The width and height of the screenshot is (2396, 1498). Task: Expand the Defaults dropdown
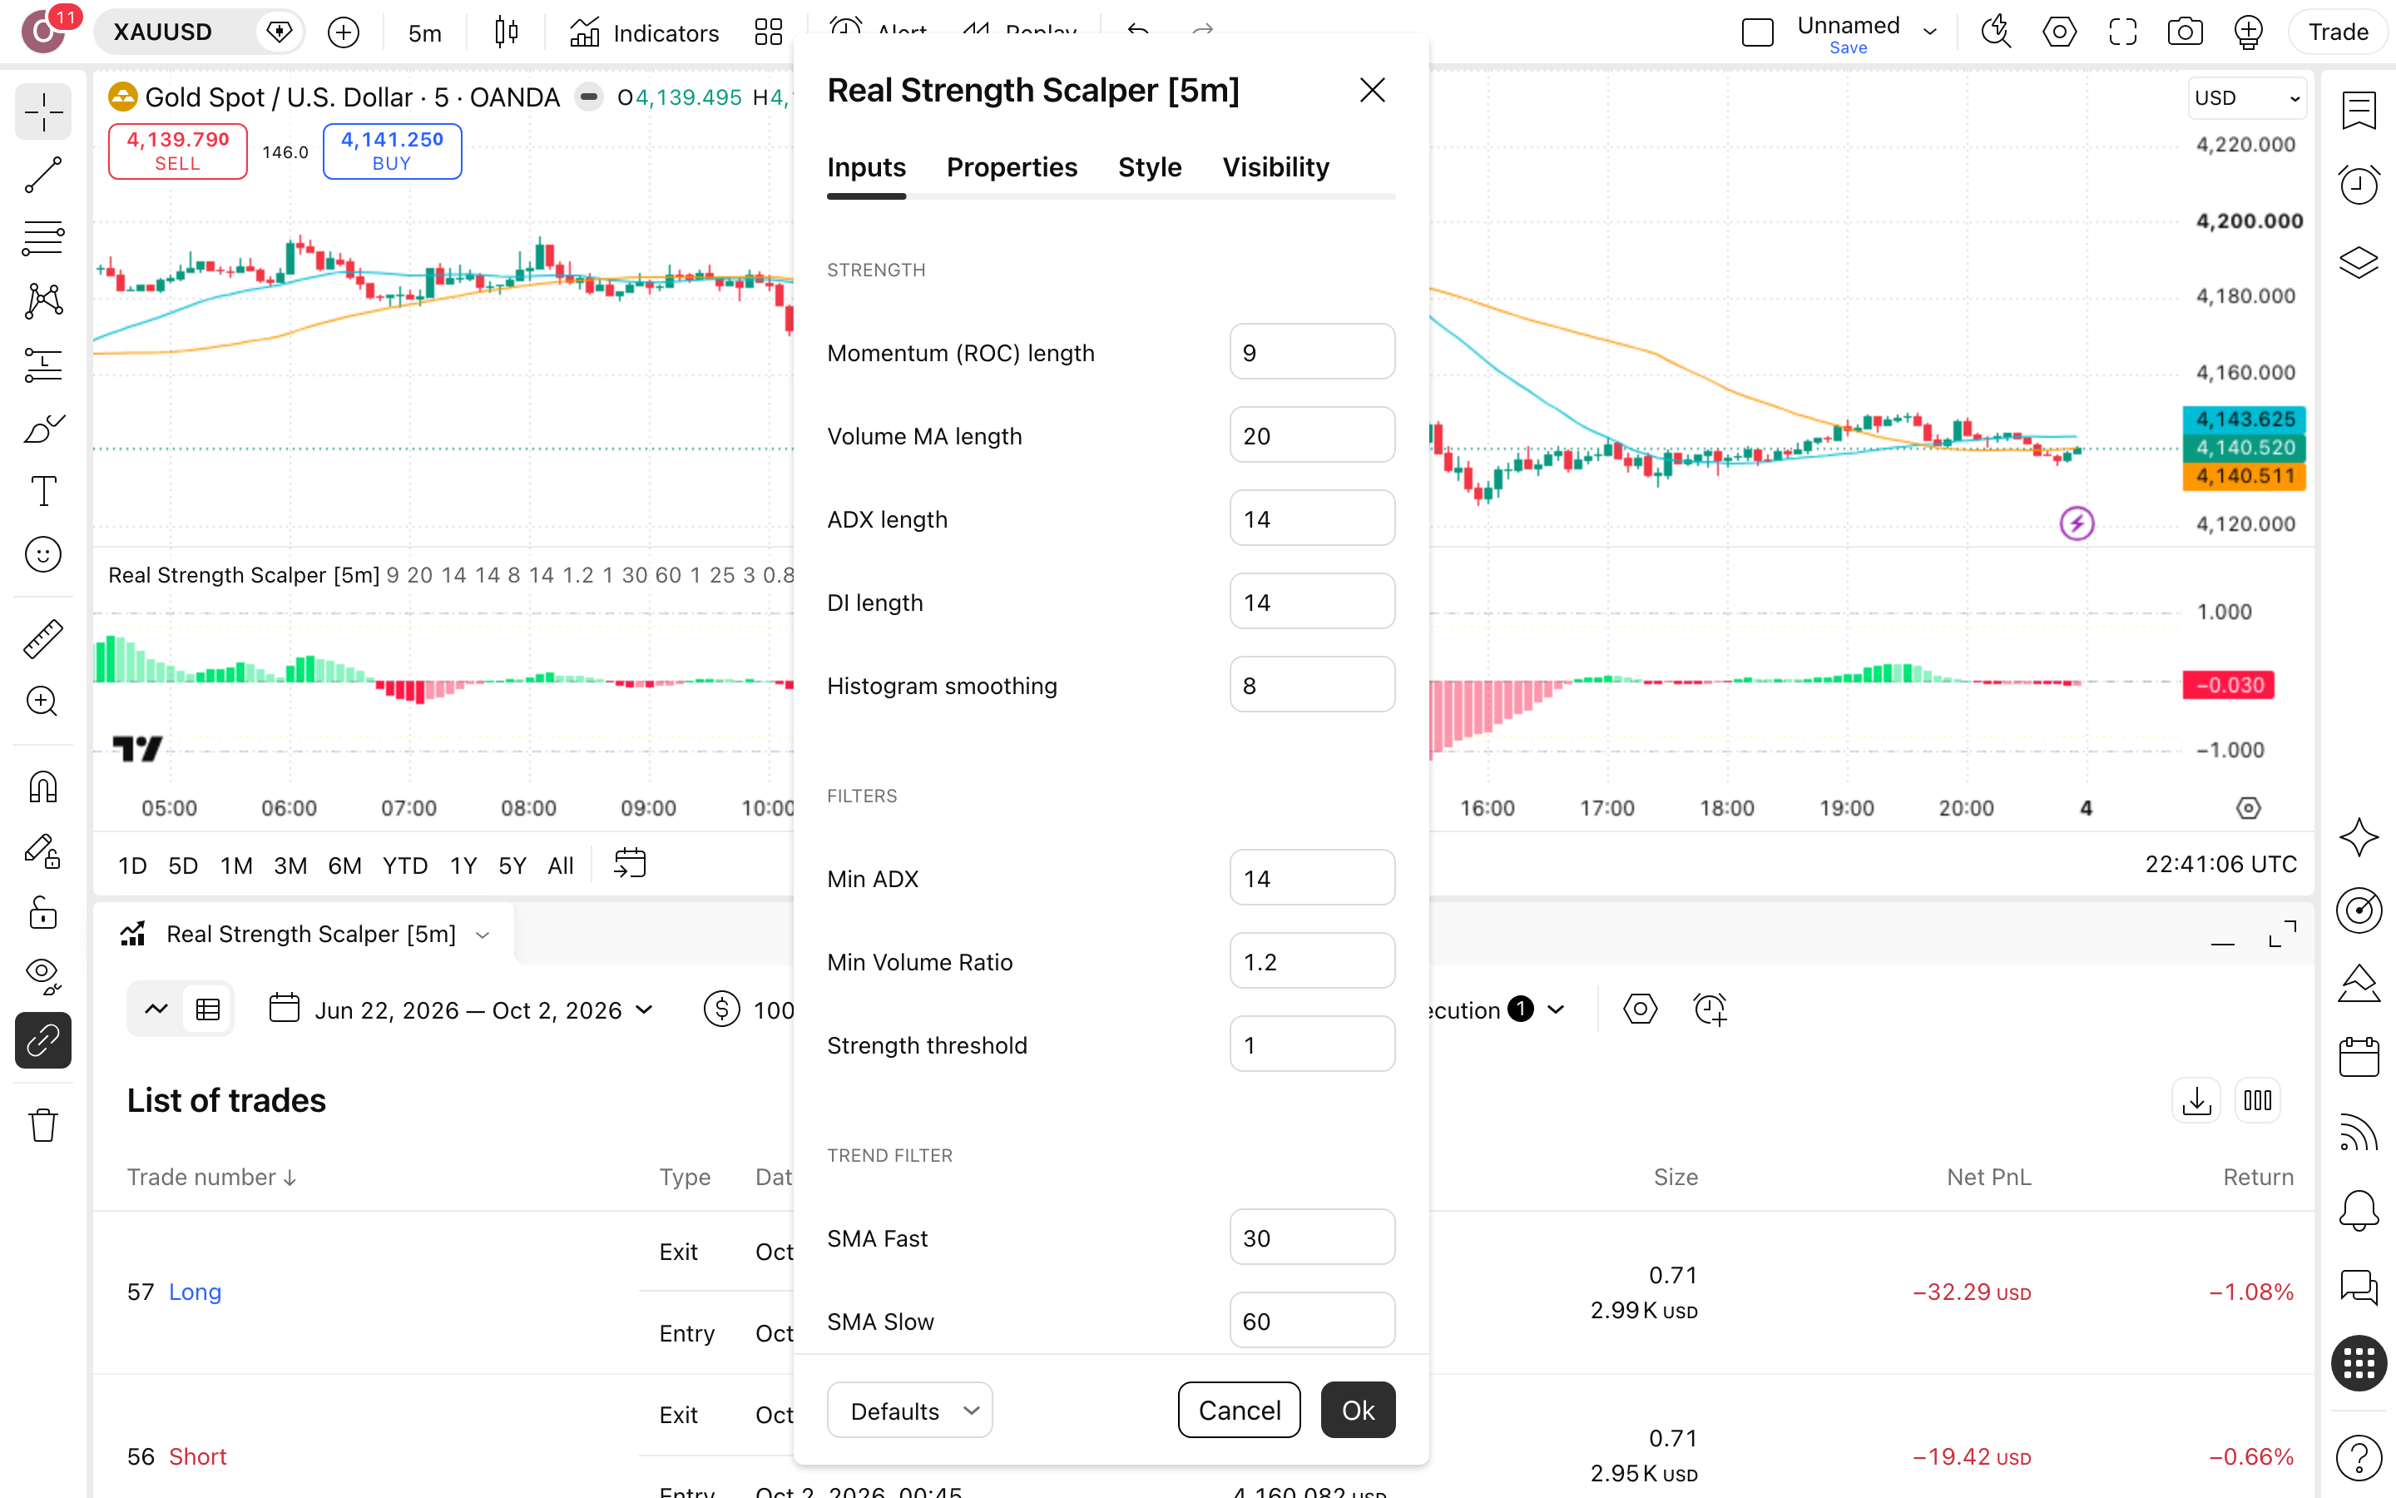coord(910,1410)
